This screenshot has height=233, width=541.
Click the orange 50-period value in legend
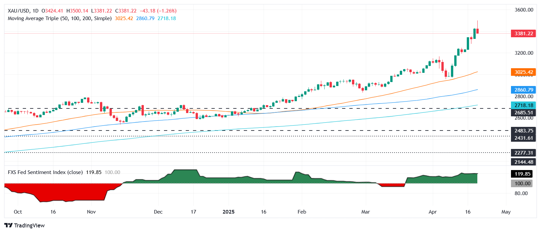click(124, 18)
